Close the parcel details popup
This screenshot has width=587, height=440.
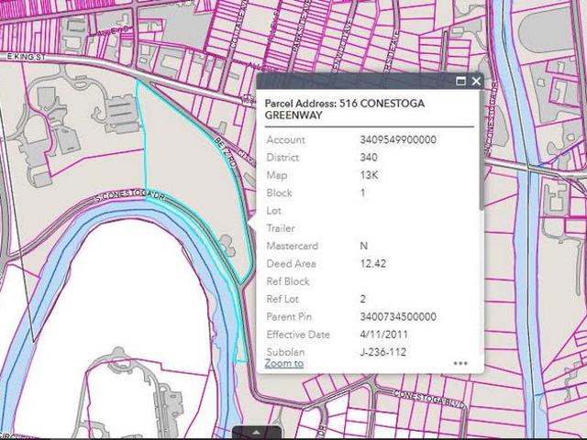click(x=476, y=82)
